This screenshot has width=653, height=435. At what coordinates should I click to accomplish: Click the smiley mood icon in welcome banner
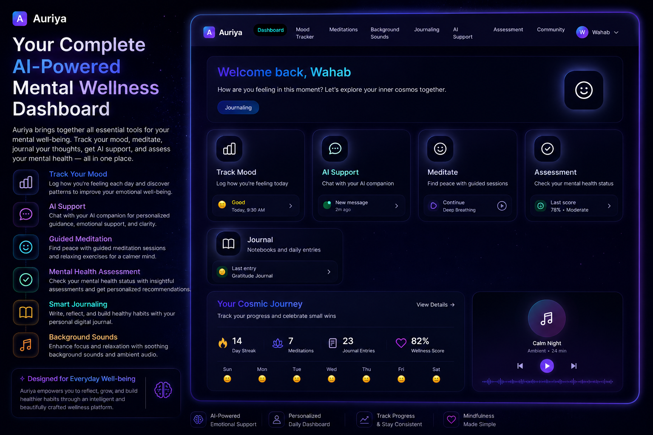[x=584, y=90]
